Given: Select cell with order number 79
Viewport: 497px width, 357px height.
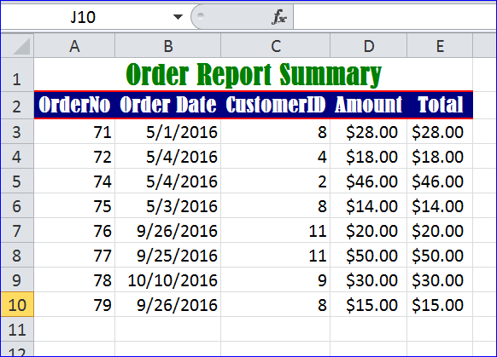Looking at the screenshot, I should tap(74, 304).
